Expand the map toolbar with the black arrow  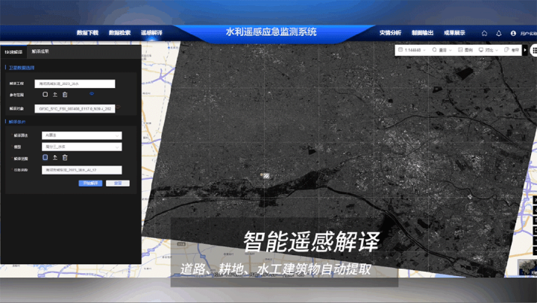pyautogui.click(x=526, y=50)
